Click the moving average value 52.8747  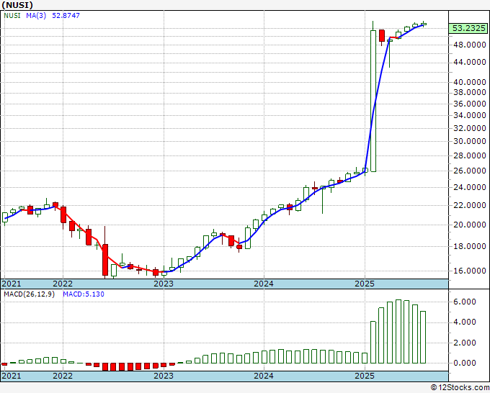[x=66, y=15]
